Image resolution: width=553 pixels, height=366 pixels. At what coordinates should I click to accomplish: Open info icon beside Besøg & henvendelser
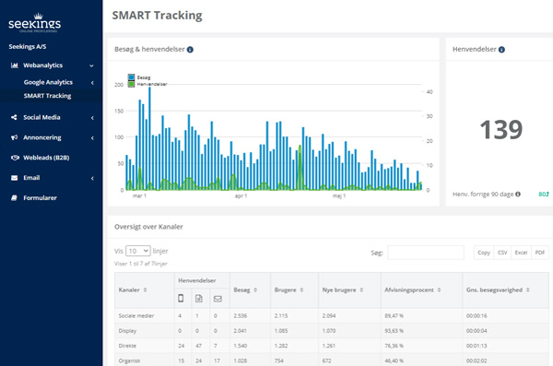click(x=190, y=50)
